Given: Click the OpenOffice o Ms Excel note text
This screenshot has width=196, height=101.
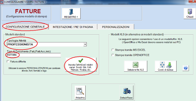Looking at the screenshot, I should tap(151, 42).
